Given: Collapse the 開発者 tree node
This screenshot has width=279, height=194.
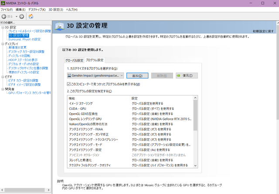Looking at the screenshot, I should pyautogui.click(x=3, y=89).
